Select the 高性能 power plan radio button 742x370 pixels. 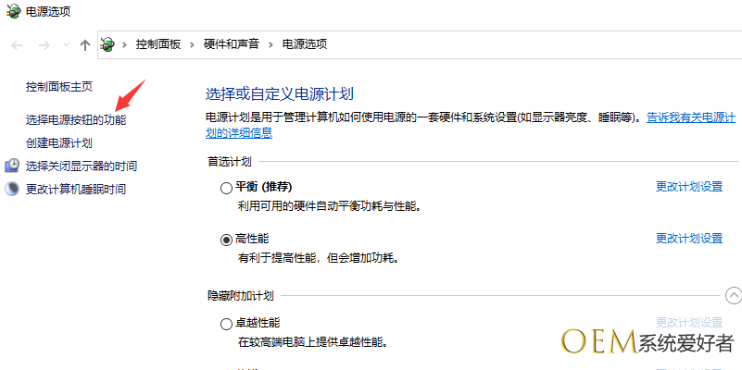(227, 240)
